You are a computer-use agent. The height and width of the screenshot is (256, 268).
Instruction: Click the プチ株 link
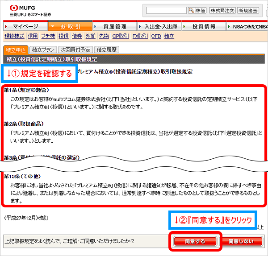(48, 36)
